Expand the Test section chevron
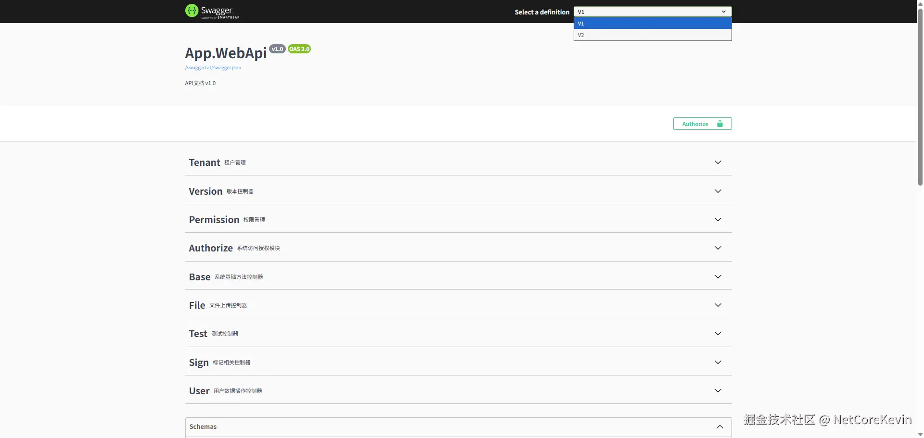 (718, 334)
